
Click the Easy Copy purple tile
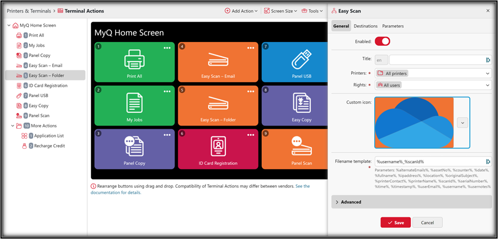pos(295,105)
